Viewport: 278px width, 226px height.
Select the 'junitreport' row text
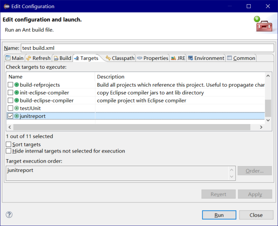tap(32, 116)
